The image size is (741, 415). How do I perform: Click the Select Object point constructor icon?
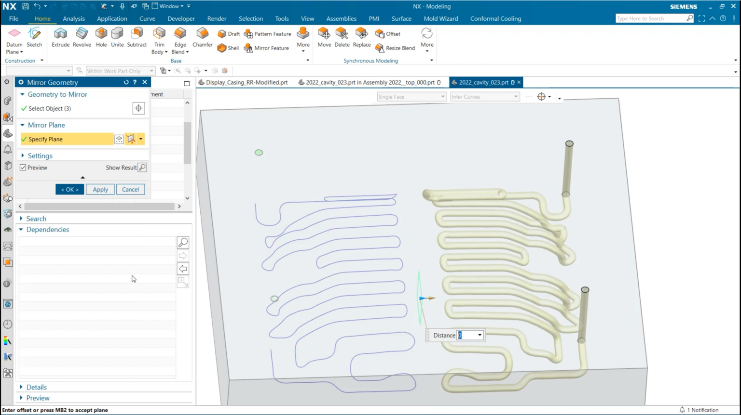pos(138,108)
